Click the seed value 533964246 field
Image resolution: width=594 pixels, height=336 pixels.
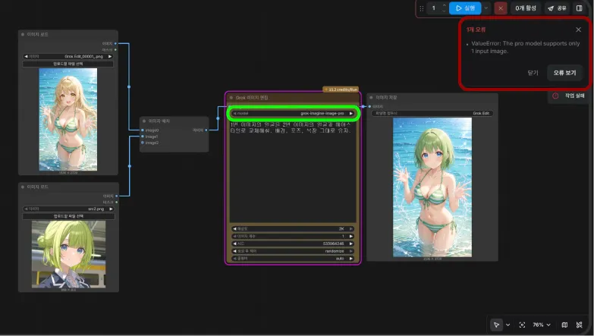[293, 243]
